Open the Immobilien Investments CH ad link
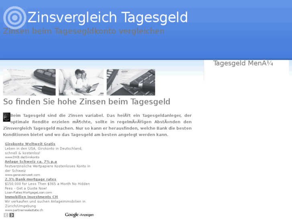 click(31, 197)
